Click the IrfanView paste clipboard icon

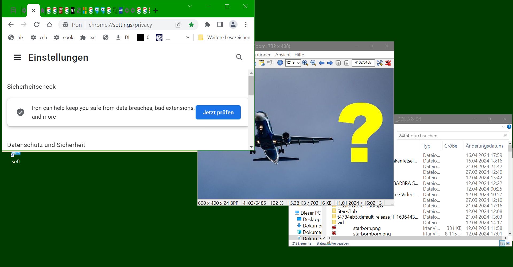point(262,63)
